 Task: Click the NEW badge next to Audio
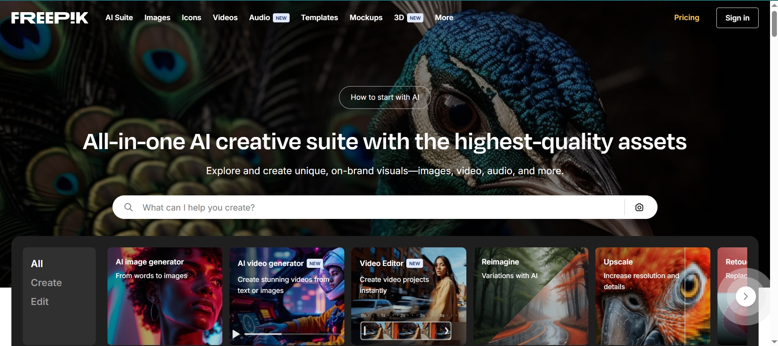point(281,18)
